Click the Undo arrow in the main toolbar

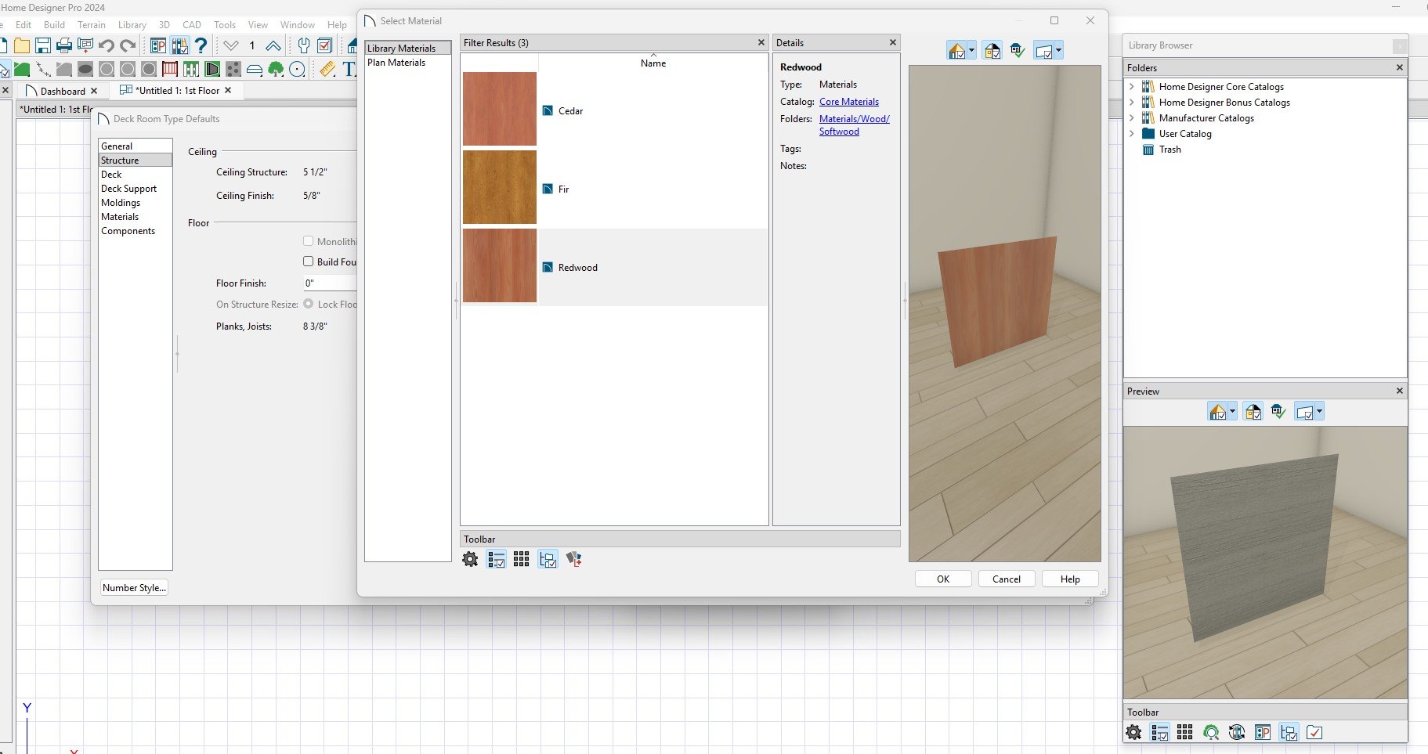pos(107,45)
